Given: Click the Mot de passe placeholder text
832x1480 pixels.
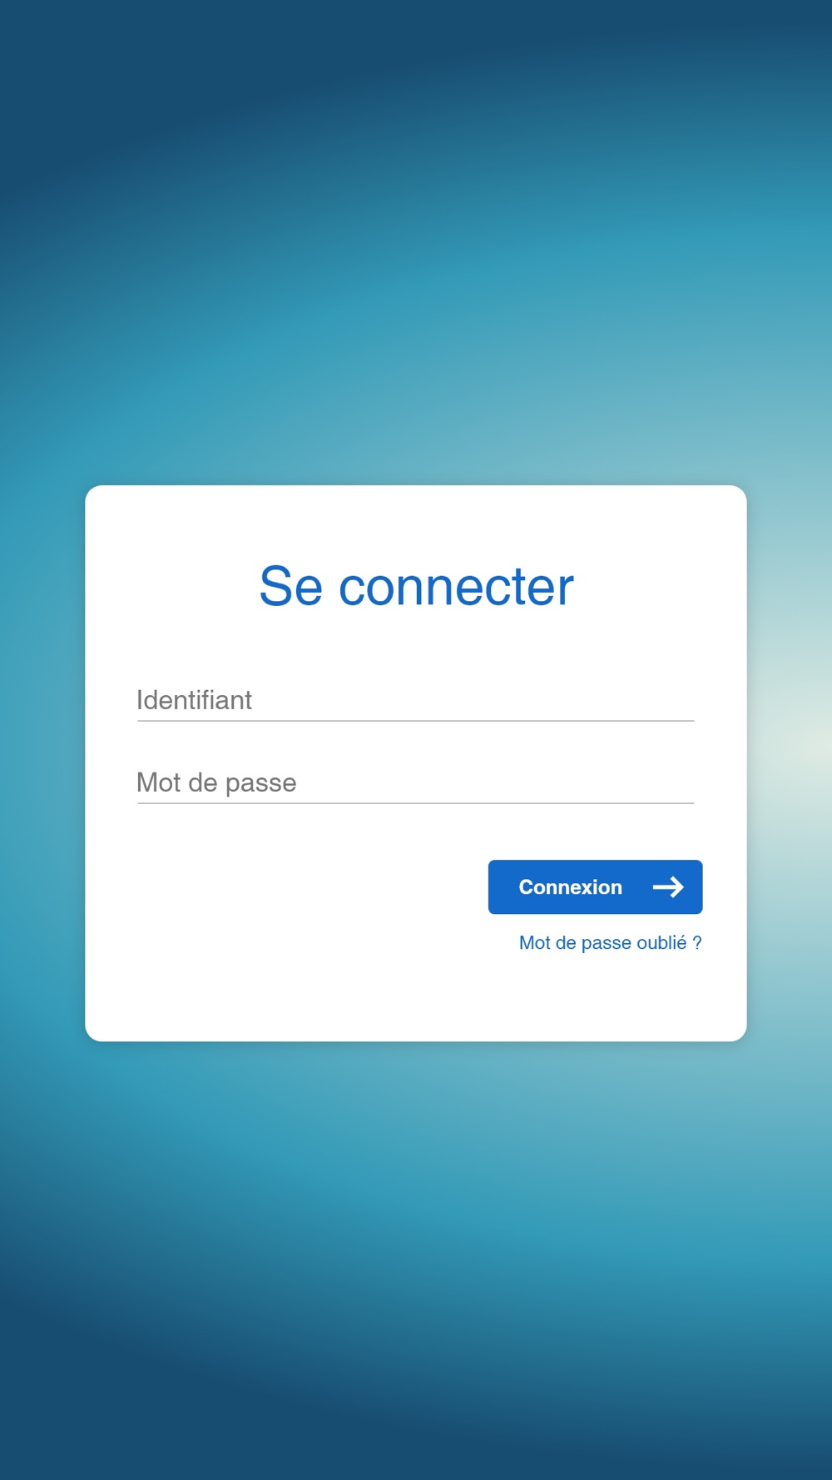Looking at the screenshot, I should point(216,782).
